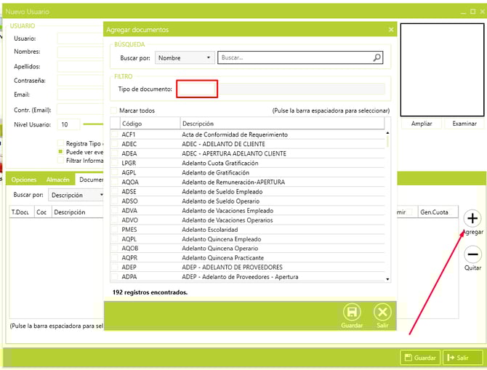Click the Nivel Usuario slider

pyautogui.click(x=93, y=124)
